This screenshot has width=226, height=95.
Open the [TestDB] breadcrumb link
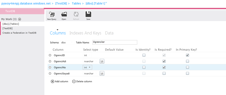(61, 3)
